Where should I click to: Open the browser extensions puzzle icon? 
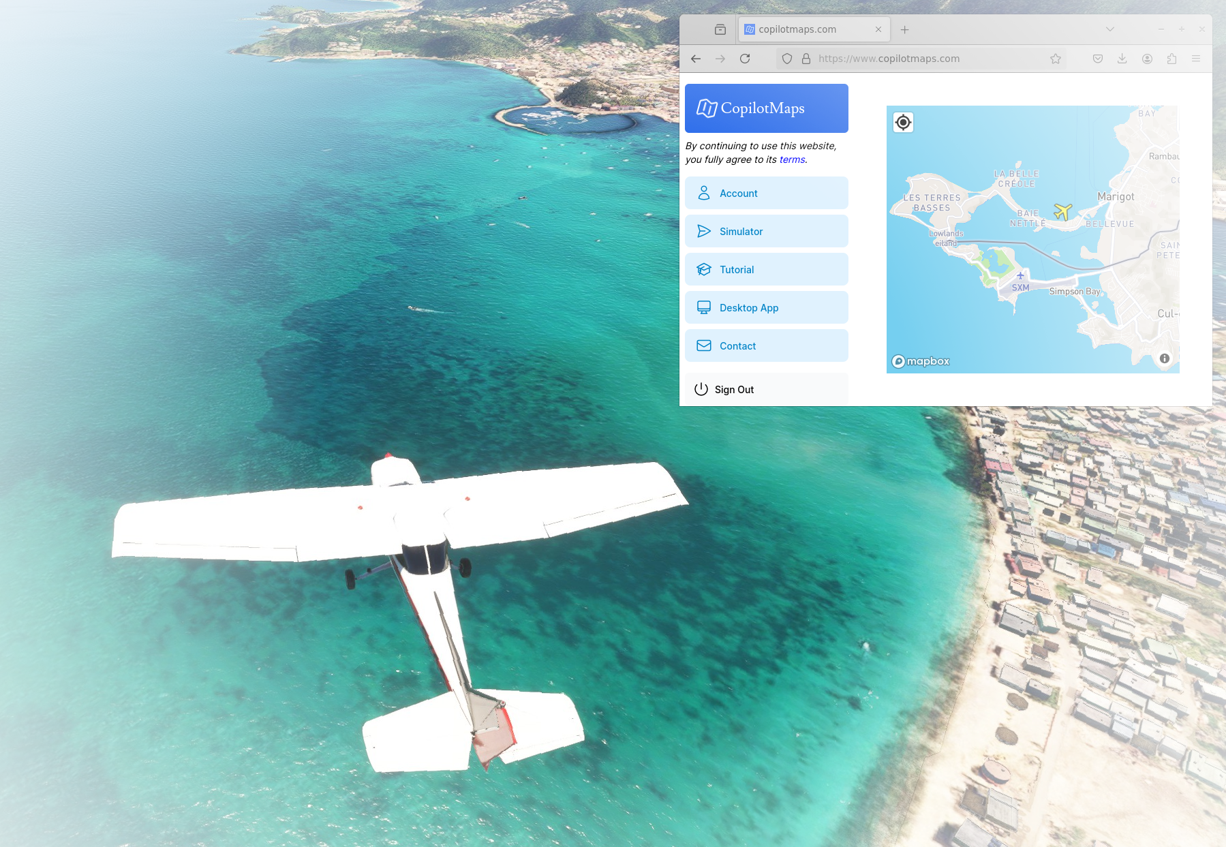click(x=1171, y=59)
